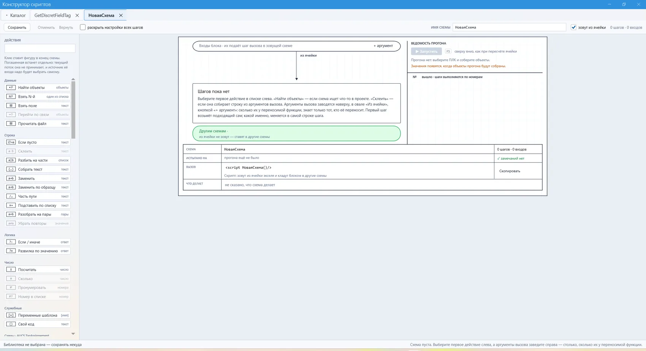Close the НоваяСхема tab

(x=121, y=15)
